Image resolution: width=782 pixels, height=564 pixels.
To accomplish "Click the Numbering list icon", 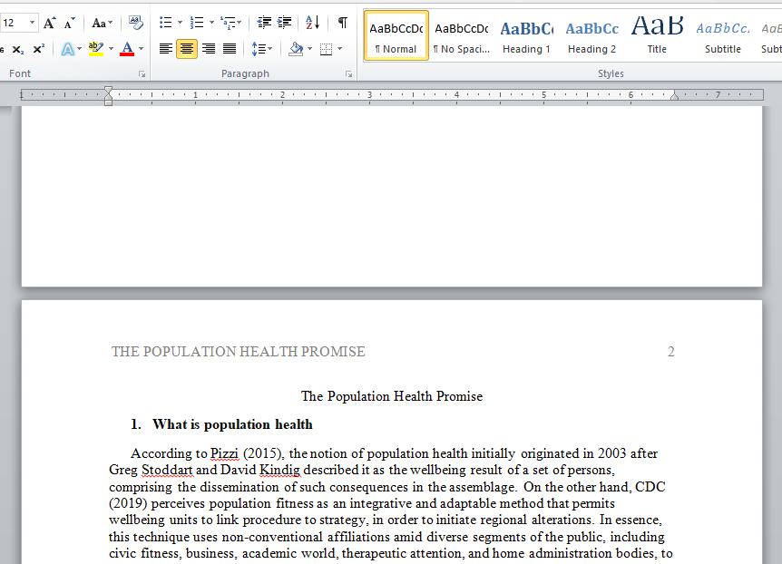I will point(197,23).
